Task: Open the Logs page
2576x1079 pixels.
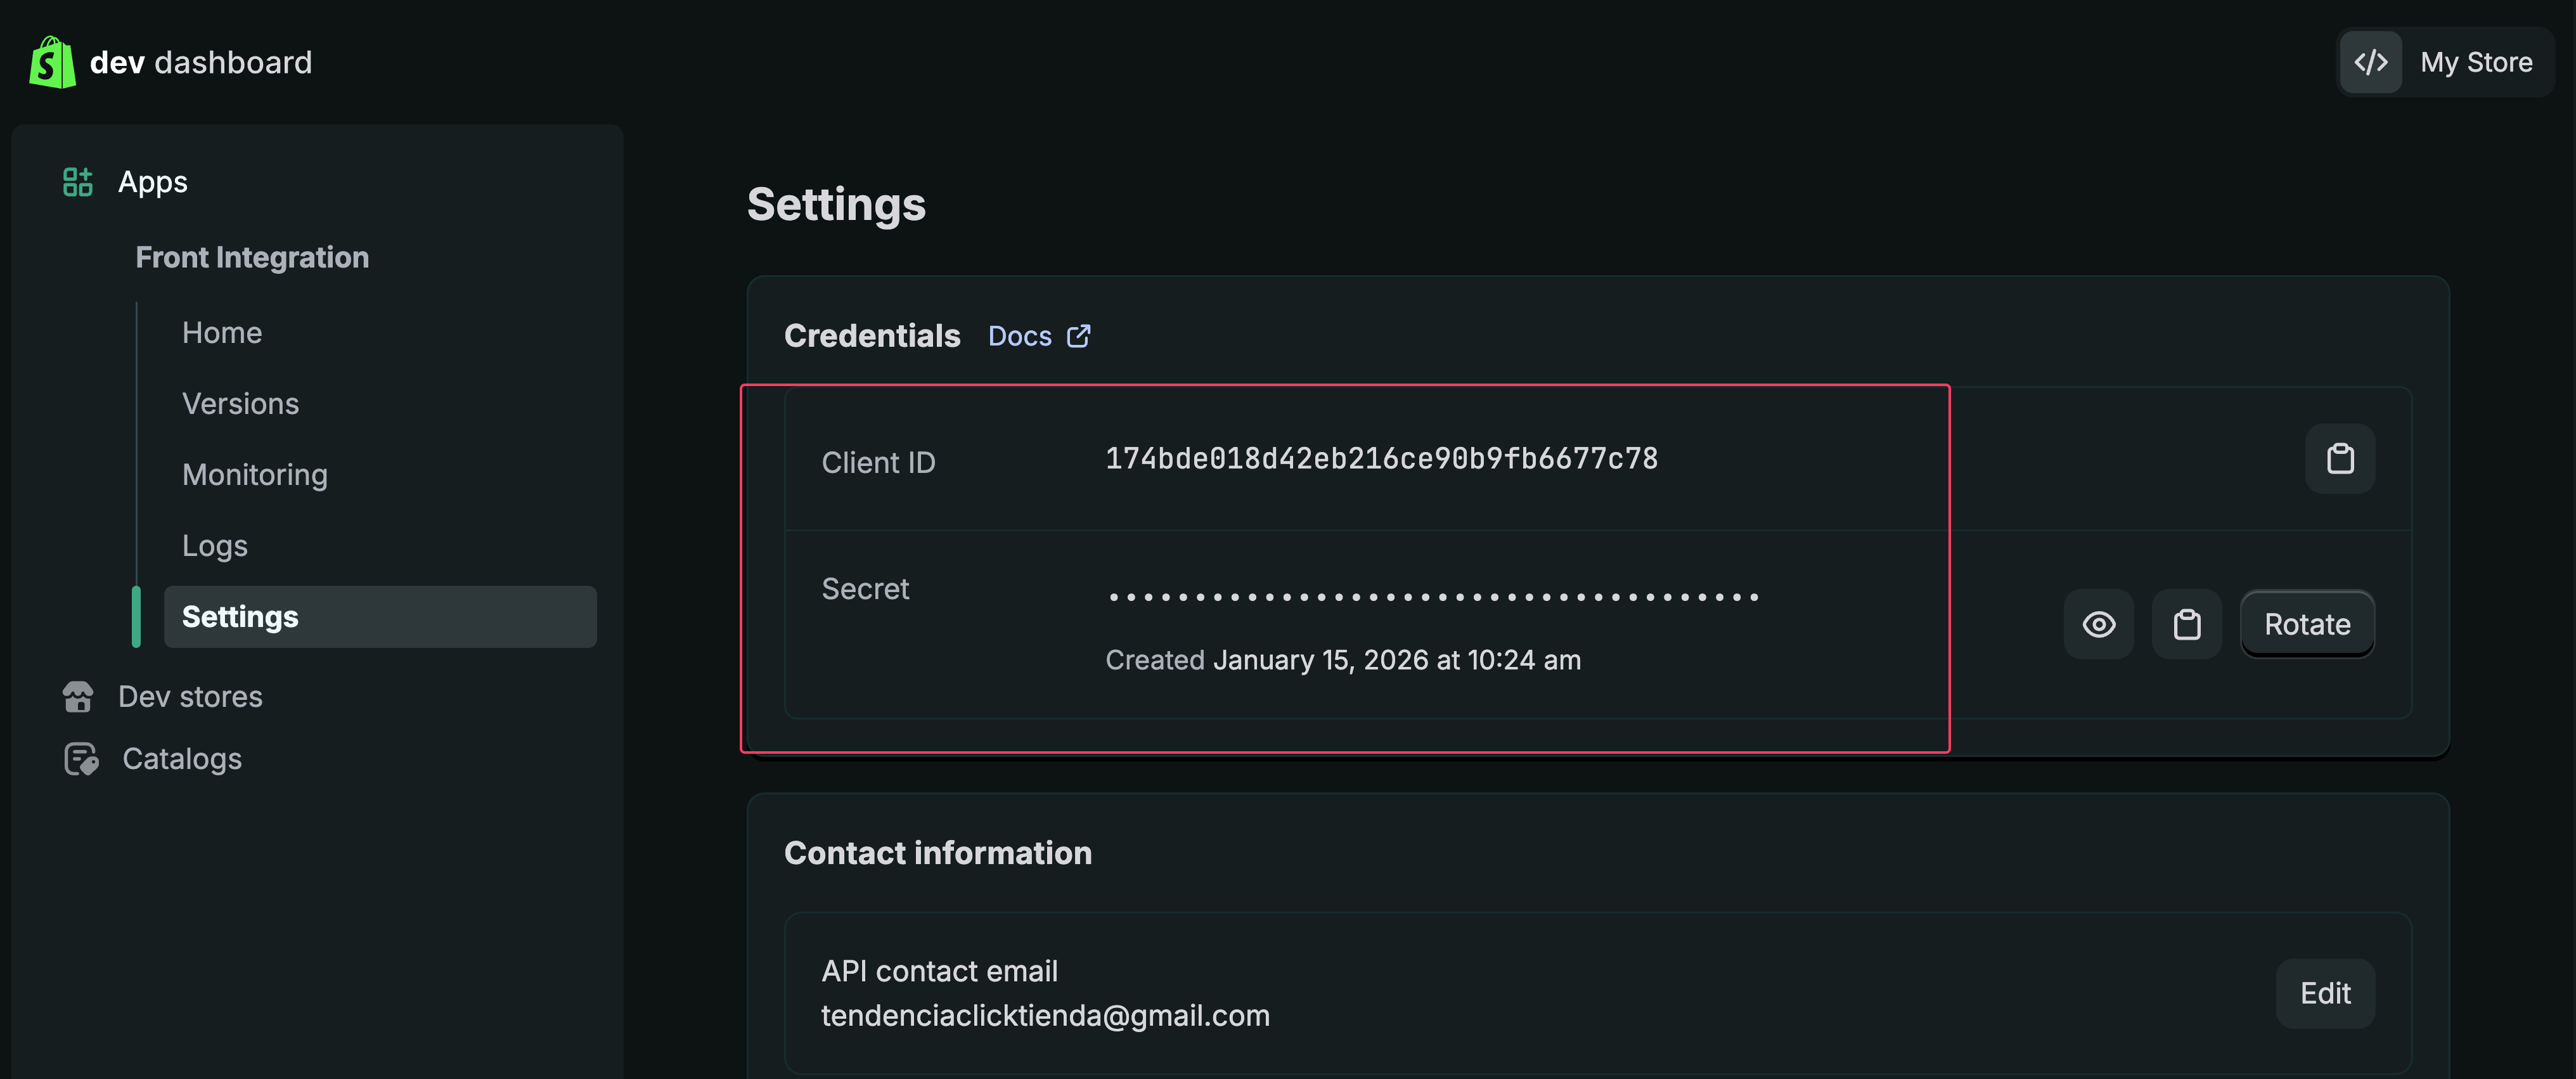Action: pyautogui.click(x=214, y=546)
